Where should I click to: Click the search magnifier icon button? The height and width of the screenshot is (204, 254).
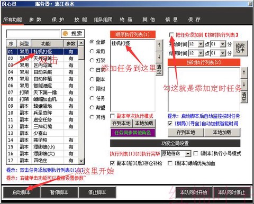coord(72,33)
